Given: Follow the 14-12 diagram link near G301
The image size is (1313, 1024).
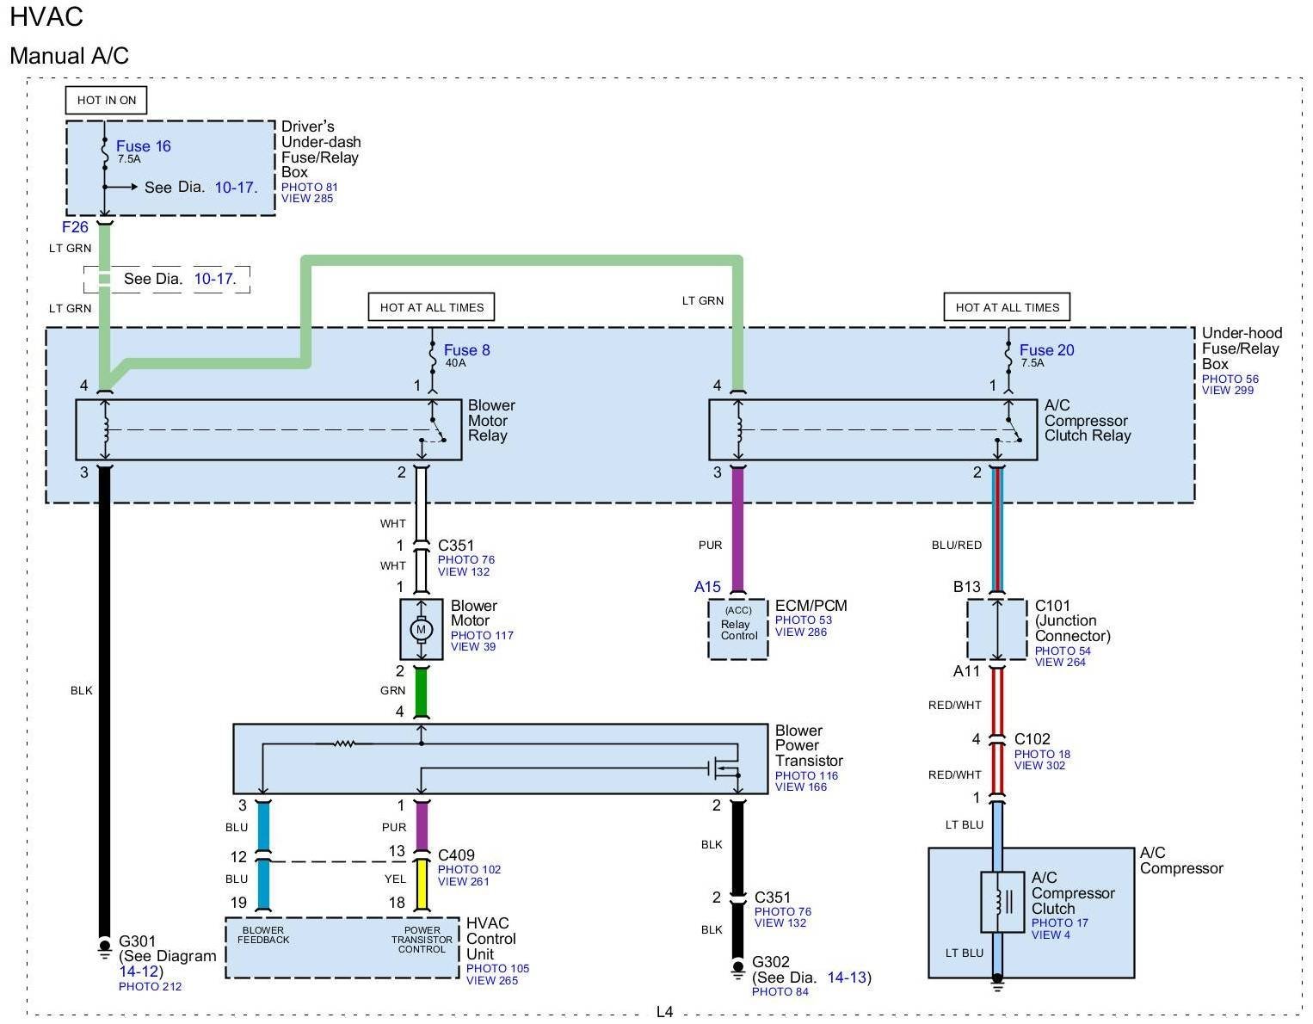Looking at the screenshot, I should pyautogui.click(x=138, y=972).
